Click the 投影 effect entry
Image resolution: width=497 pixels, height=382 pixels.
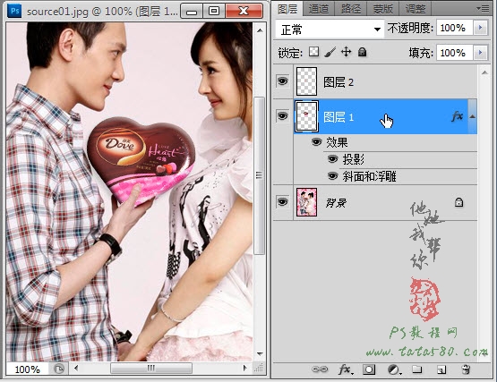click(353, 159)
